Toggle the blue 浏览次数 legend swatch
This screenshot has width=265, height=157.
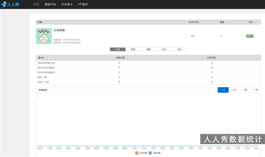pyautogui.click(x=150, y=153)
